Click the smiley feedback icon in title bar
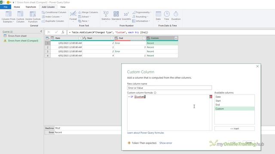This screenshot has height=154, width=275. [x=8, y=3]
